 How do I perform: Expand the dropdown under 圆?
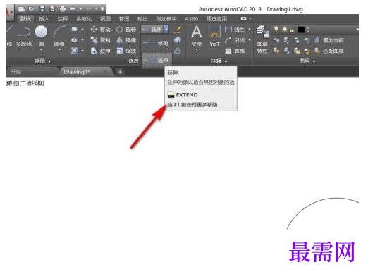tap(41, 50)
